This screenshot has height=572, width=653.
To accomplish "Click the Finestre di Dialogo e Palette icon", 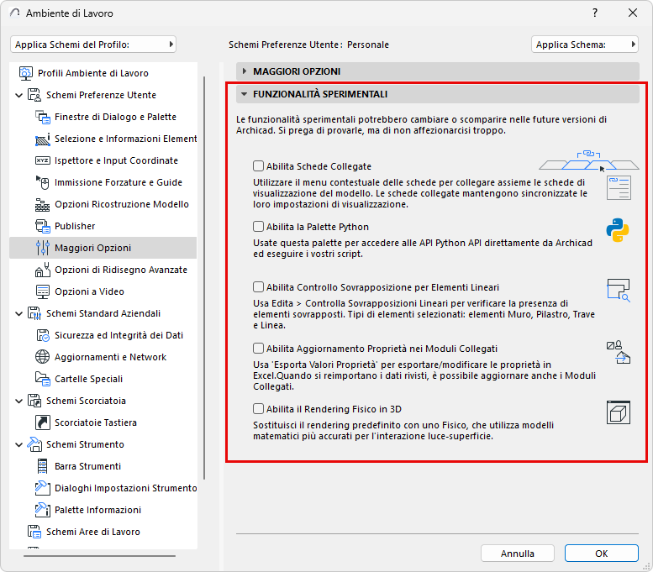I will click(43, 117).
